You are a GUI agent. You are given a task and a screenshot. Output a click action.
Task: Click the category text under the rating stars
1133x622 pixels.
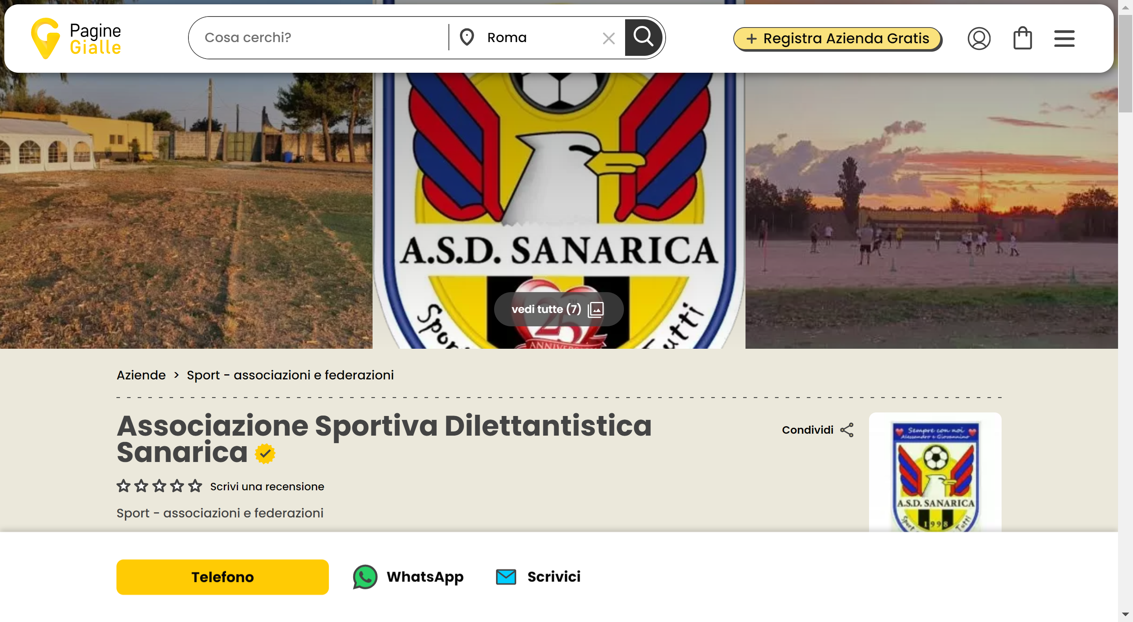tap(220, 513)
